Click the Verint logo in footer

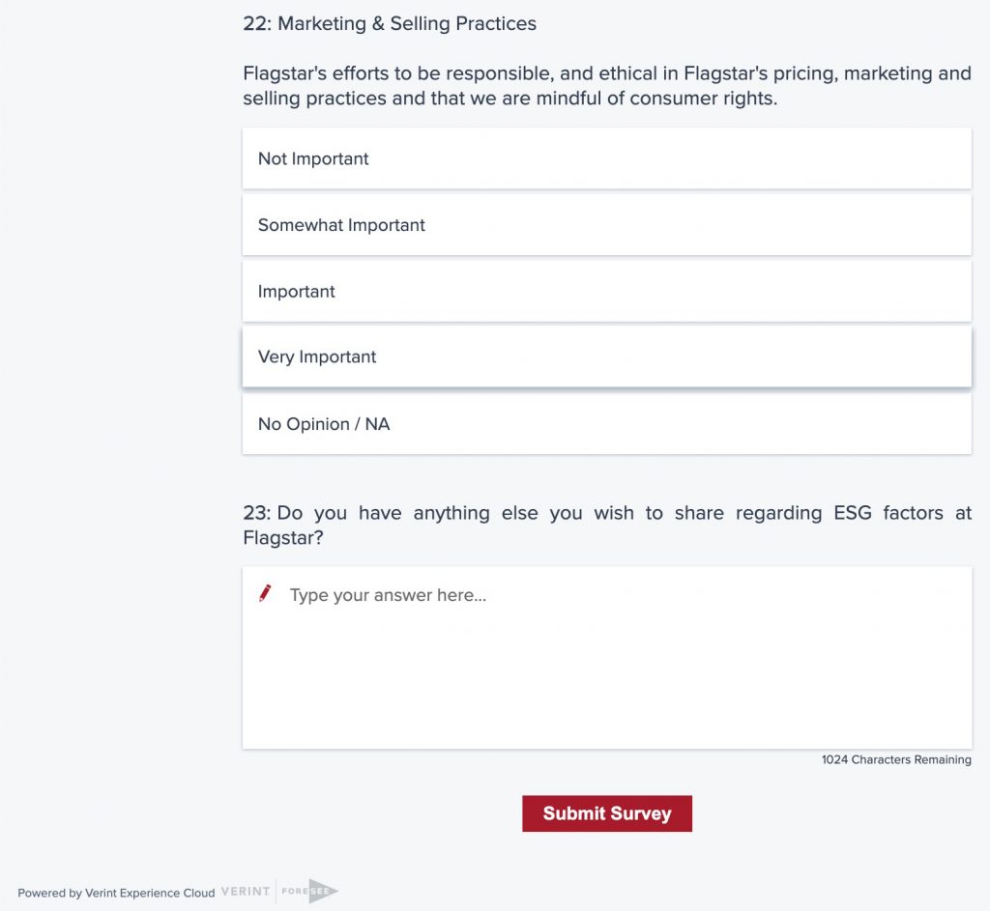point(246,892)
